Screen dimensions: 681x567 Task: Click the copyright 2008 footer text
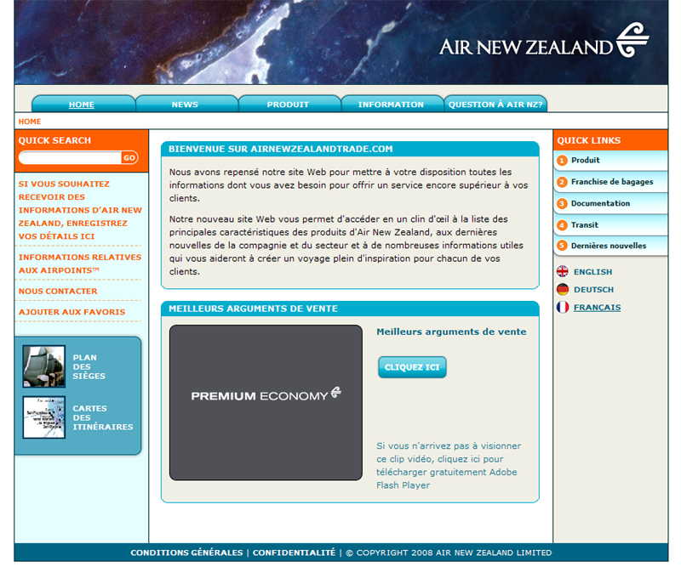(x=449, y=553)
